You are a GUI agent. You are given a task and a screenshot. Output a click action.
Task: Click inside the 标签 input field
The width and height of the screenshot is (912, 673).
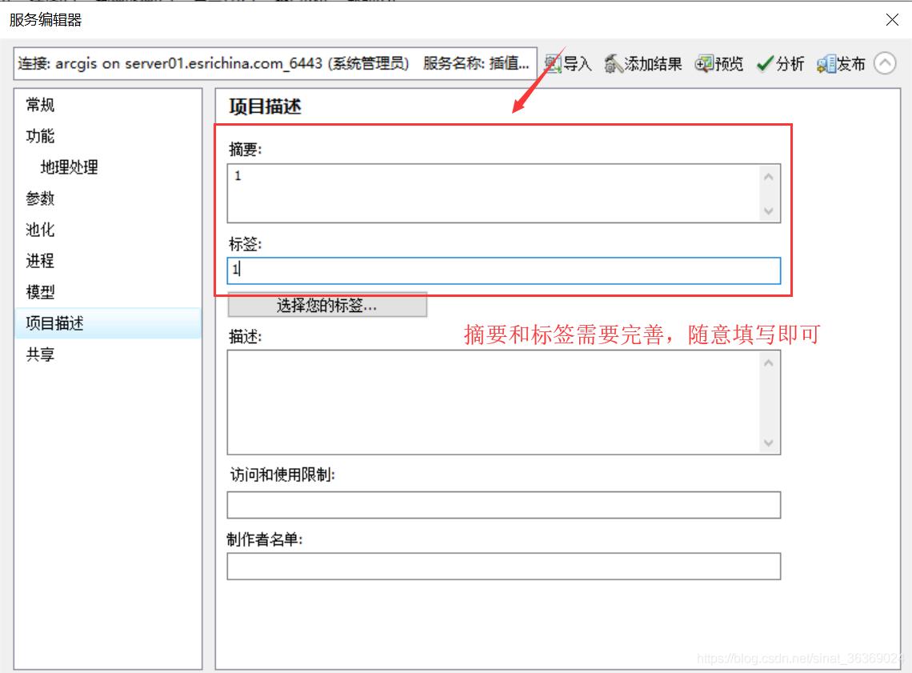click(x=502, y=270)
